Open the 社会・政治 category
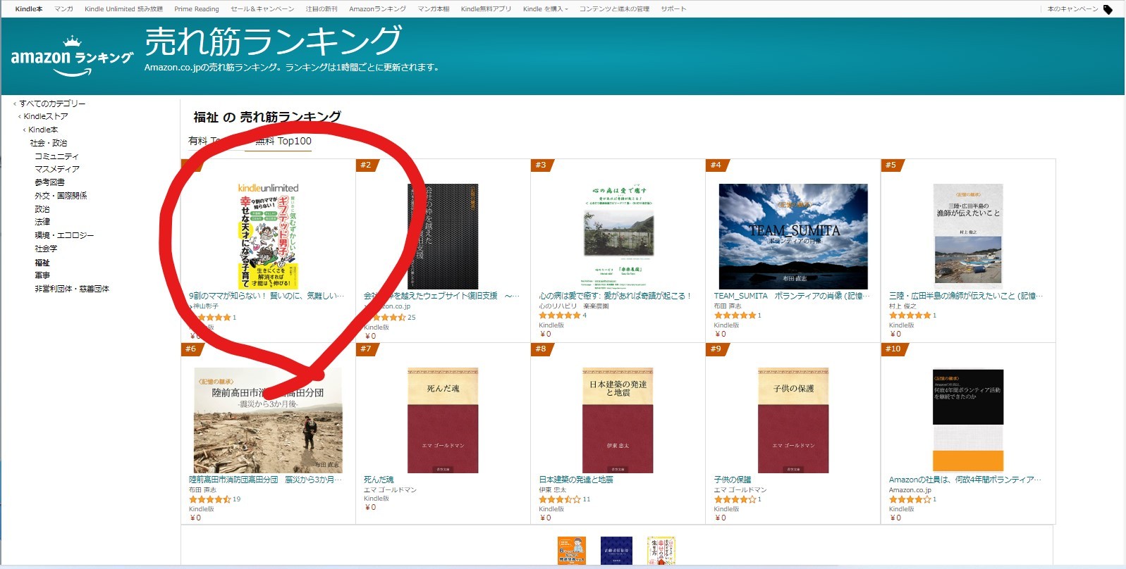This screenshot has width=1126, height=569. (x=49, y=143)
